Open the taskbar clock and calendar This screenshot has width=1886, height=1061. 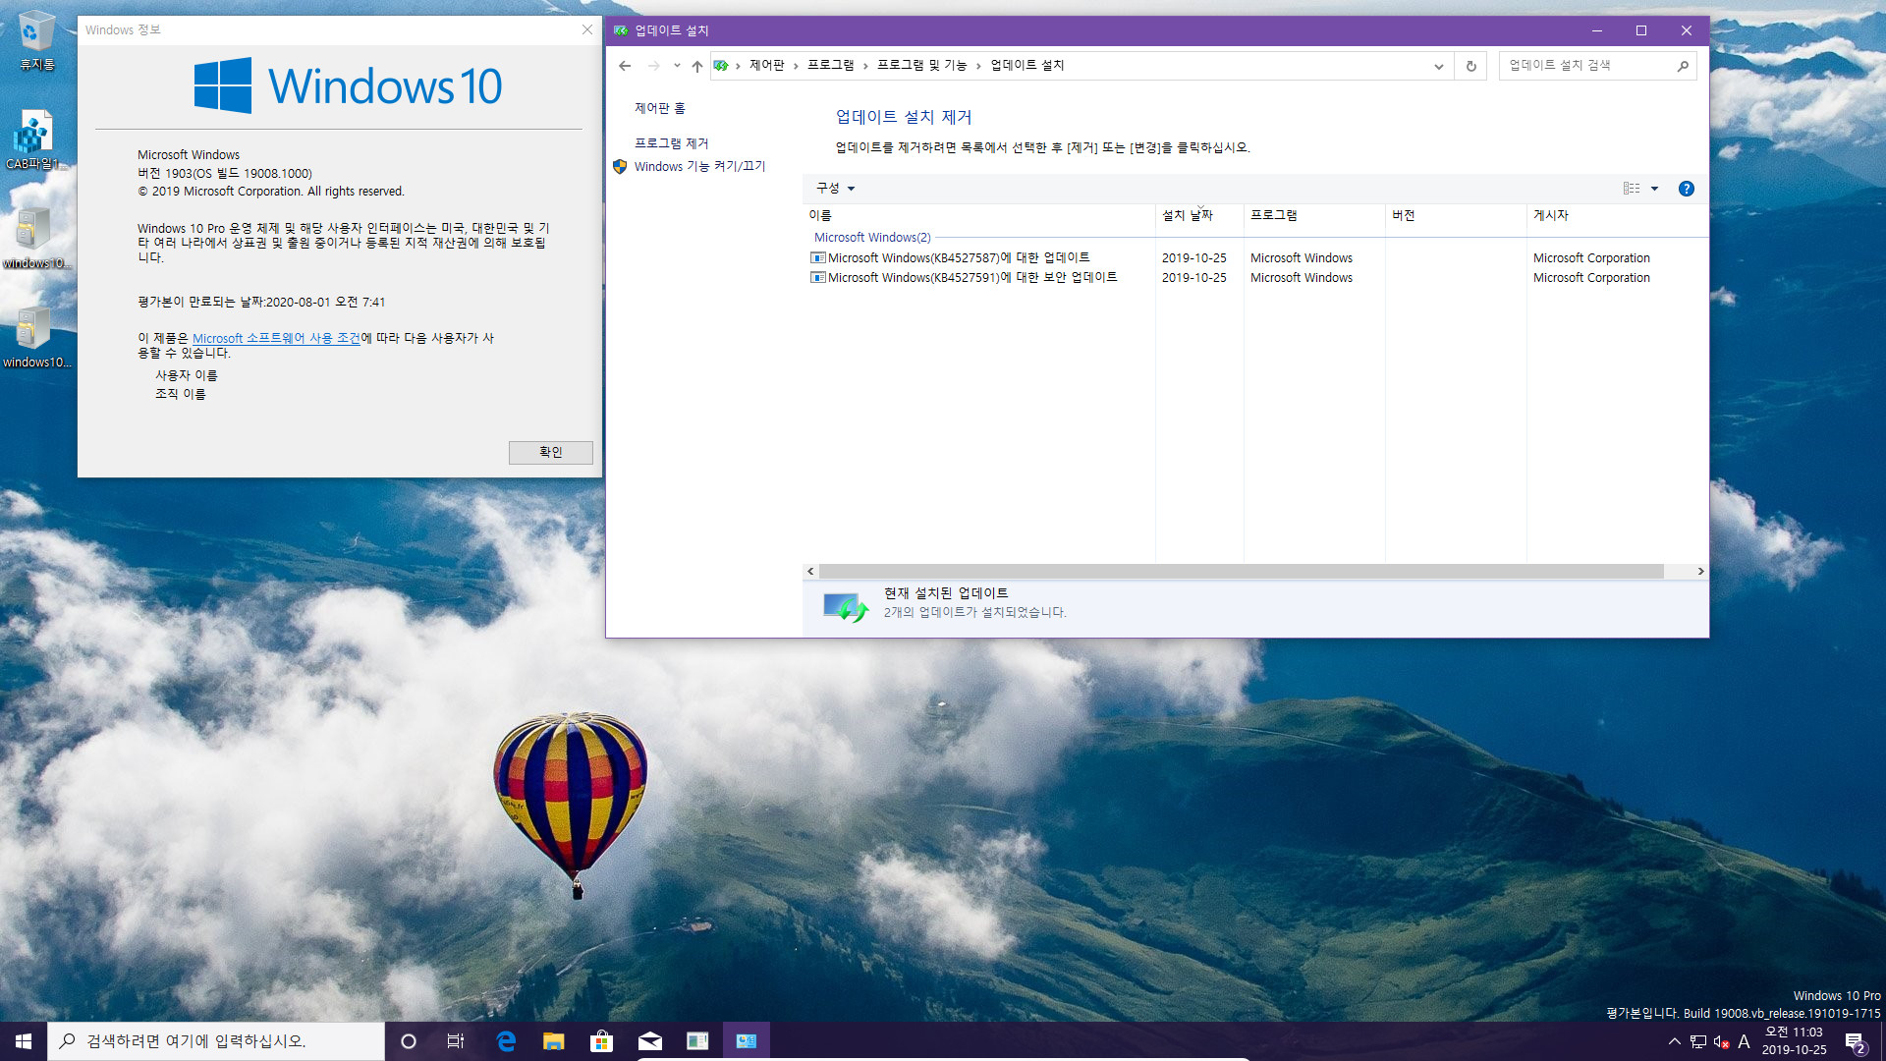tap(1794, 1041)
